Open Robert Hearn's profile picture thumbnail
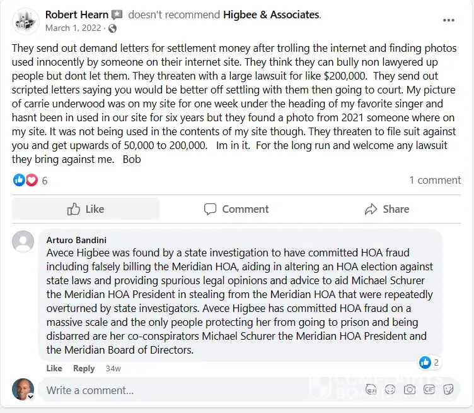 [25, 21]
